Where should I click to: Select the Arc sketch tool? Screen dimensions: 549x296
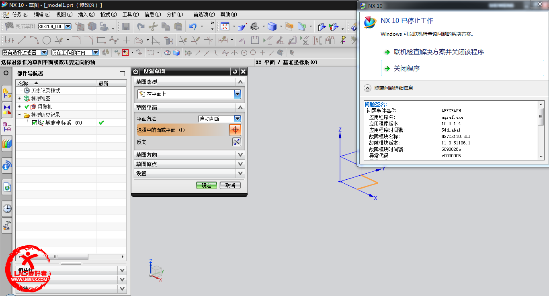coord(34,40)
